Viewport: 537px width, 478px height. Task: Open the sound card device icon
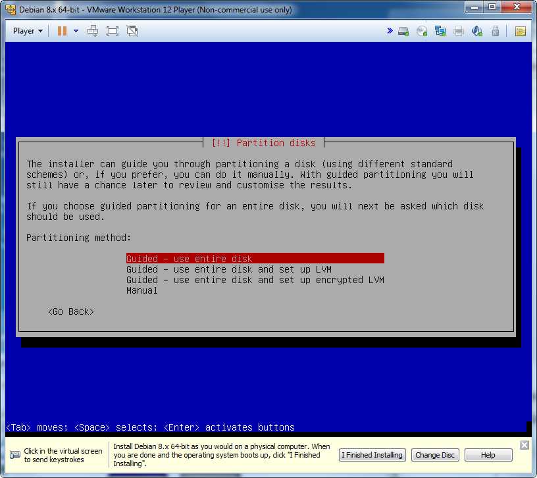click(476, 31)
